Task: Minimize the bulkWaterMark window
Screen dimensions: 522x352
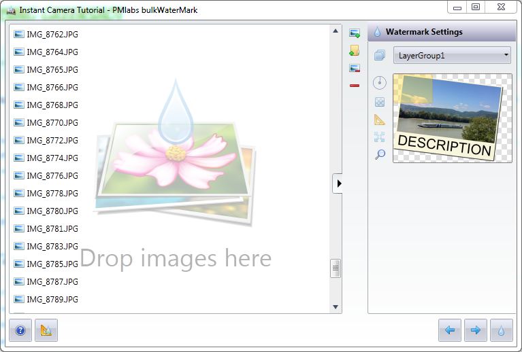Action: (457, 7)
